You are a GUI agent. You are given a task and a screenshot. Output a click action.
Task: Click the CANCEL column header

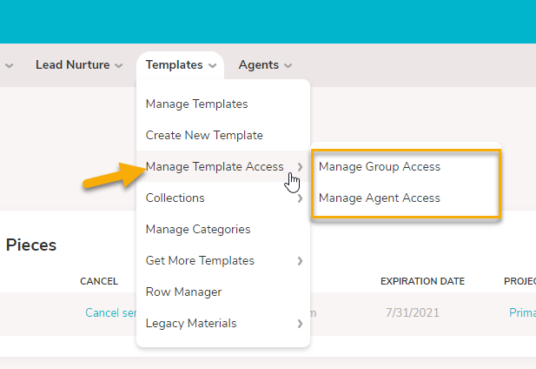99,281
